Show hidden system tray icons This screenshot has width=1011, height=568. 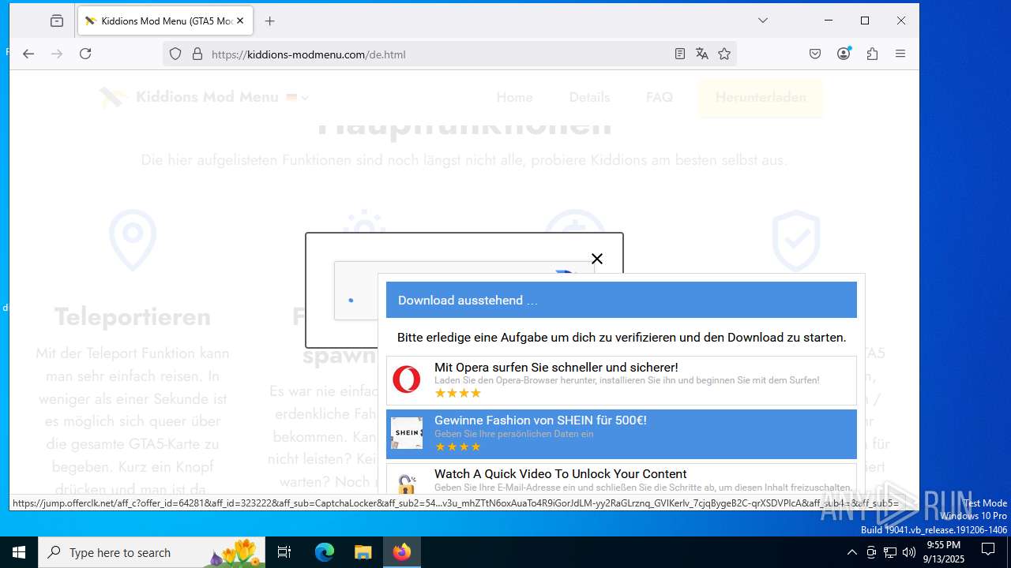pos(851,552)
